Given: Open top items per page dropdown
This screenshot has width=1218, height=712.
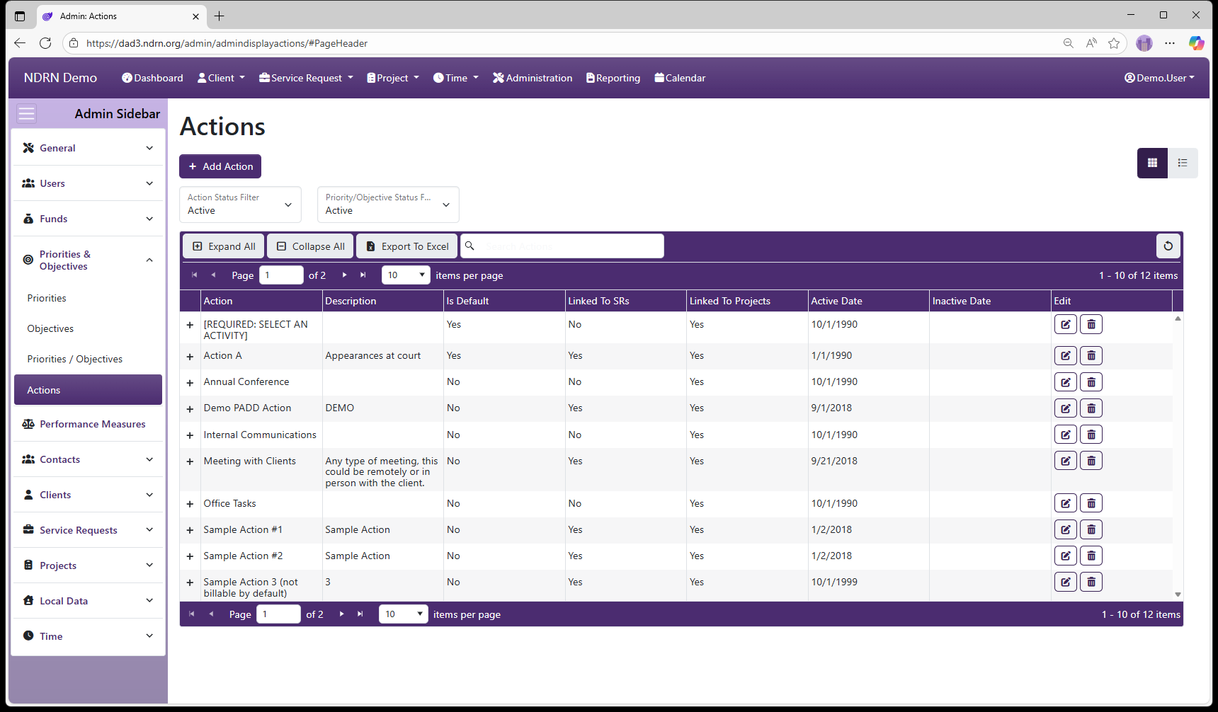Looking at the screenshot, I should click(406, 275).
